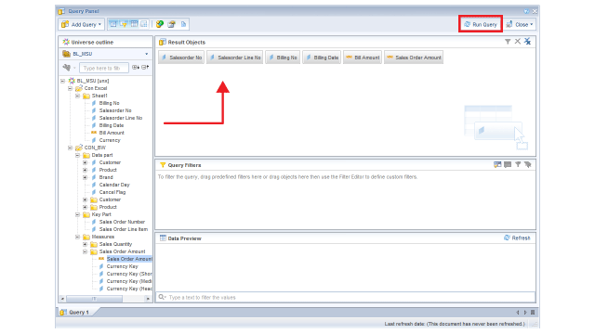
Task: Toggle the Universe outline panel toolbar icon
Action: point(113,24)
